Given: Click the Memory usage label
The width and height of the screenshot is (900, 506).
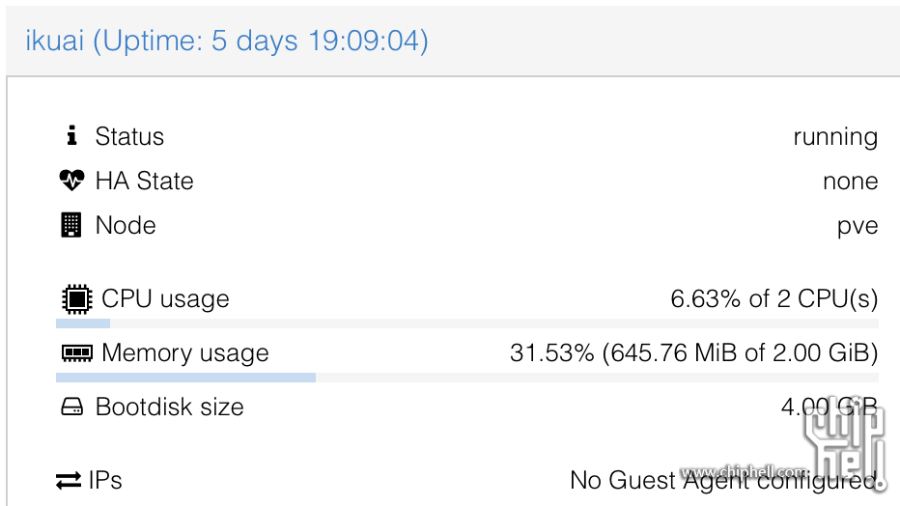Looking at the screenshot, I should coord(184,352).
